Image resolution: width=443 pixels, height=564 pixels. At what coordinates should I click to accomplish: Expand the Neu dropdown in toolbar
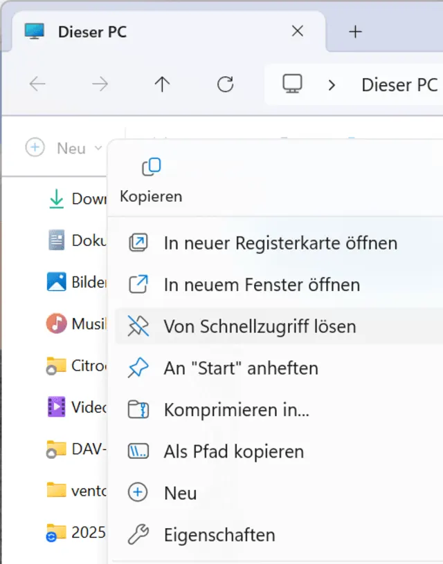click(98, 148)
